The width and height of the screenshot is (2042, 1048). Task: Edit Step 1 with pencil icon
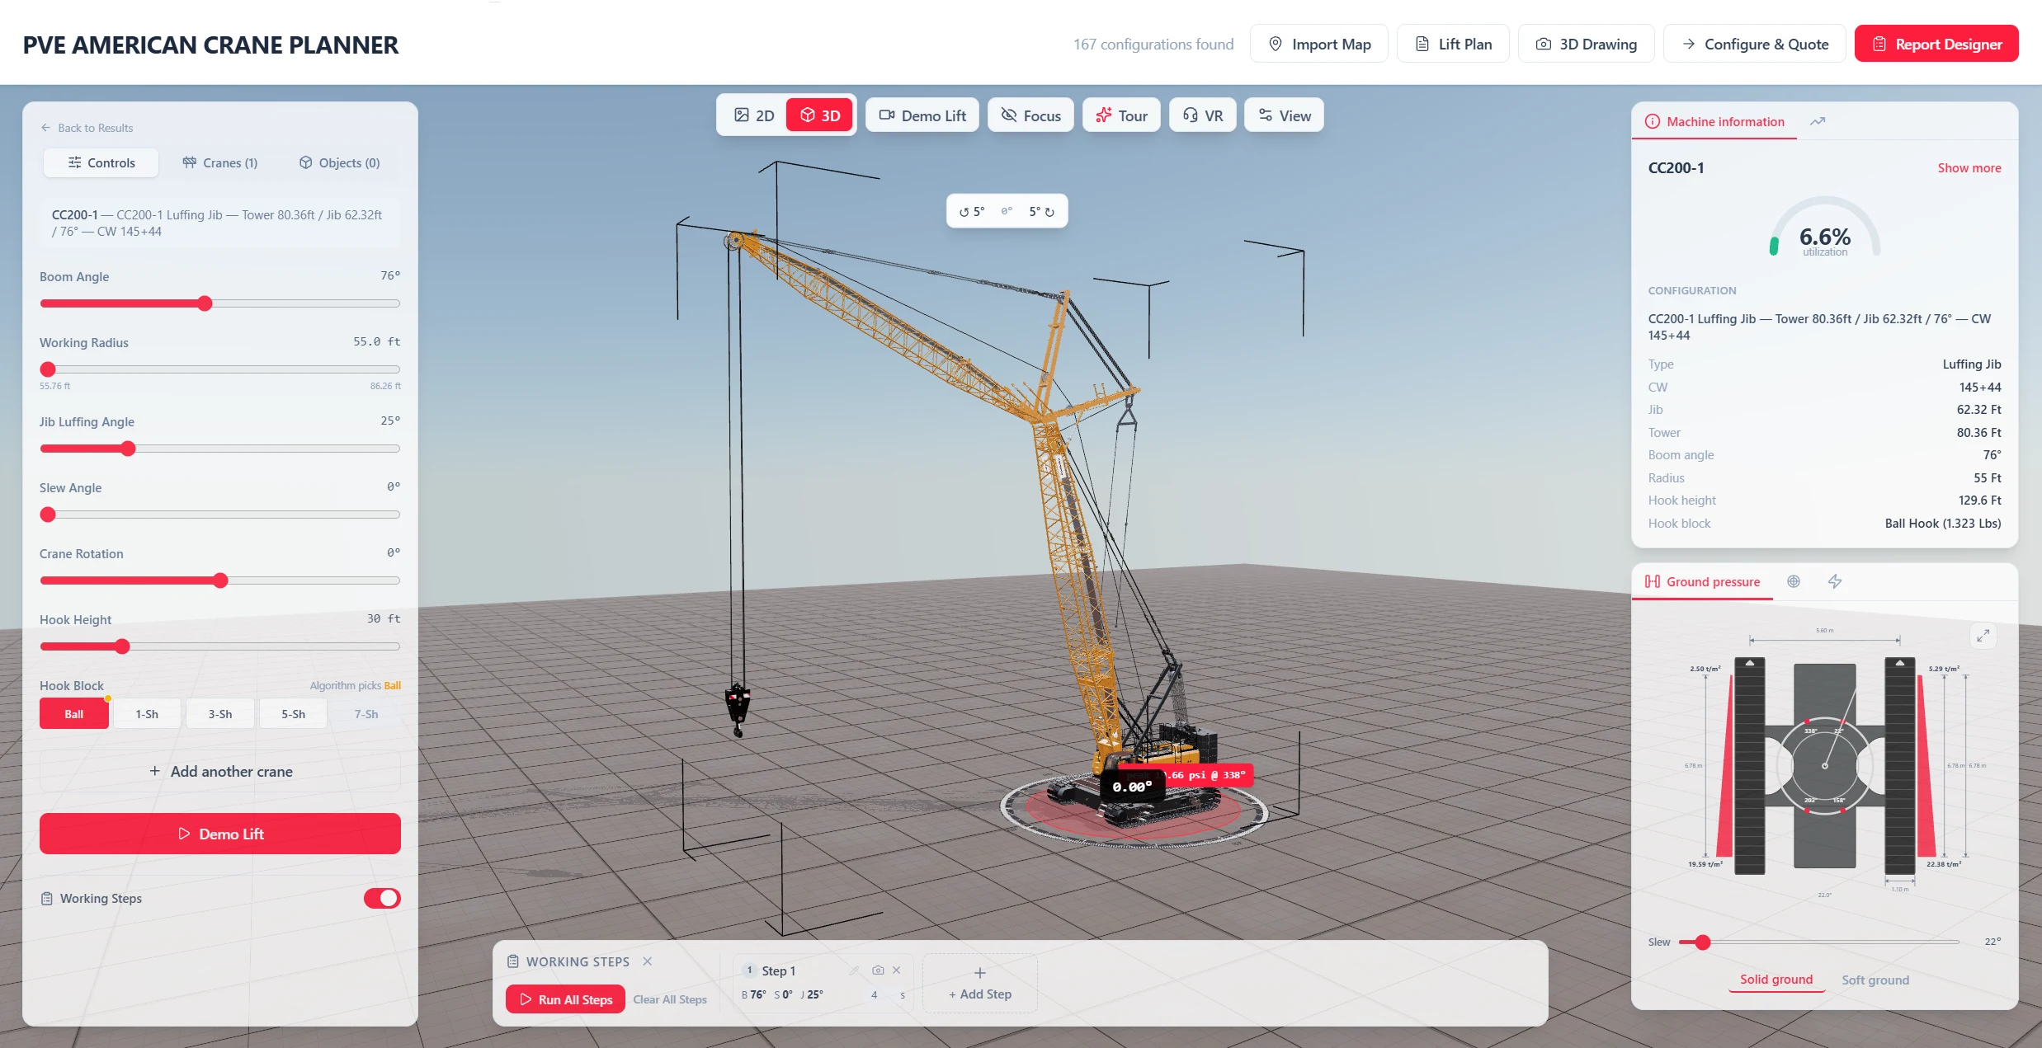click(x=855, y=970)
